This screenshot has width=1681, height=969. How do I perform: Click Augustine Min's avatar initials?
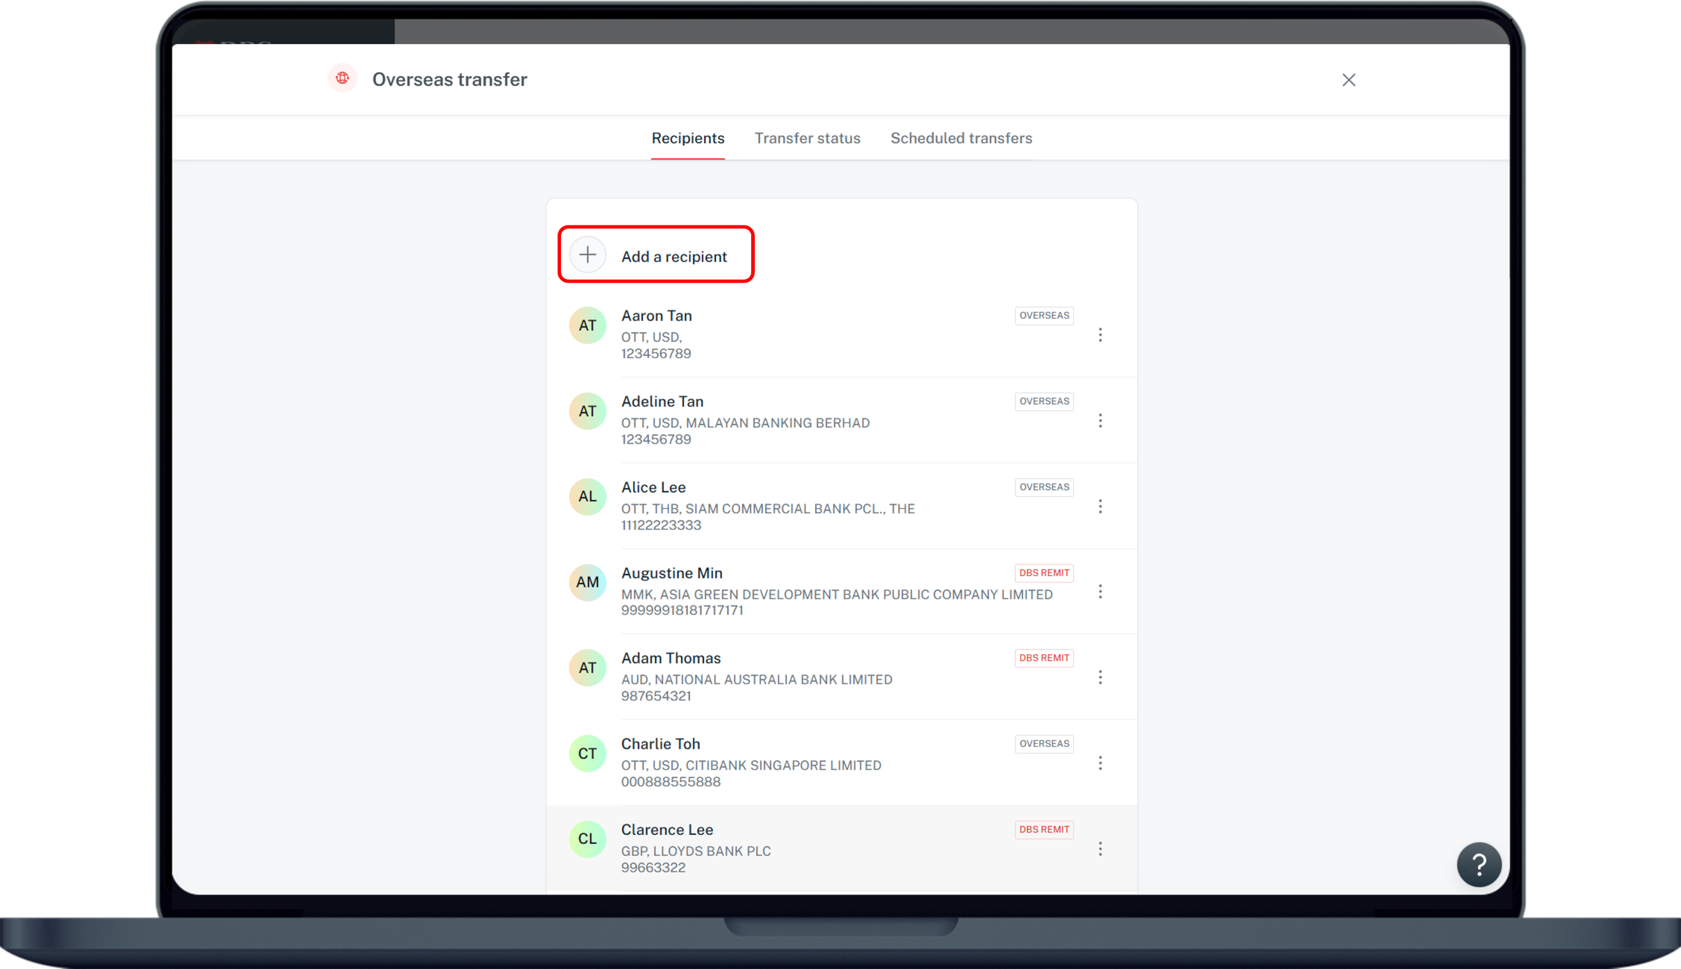click(587, 582)
